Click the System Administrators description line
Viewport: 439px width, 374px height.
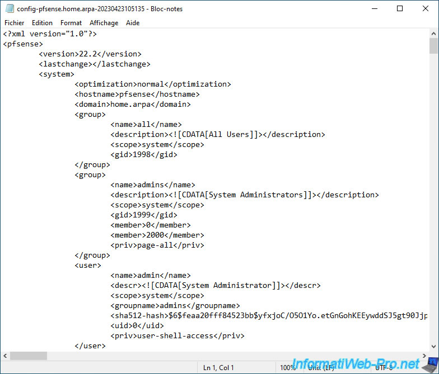pos(245,195)
